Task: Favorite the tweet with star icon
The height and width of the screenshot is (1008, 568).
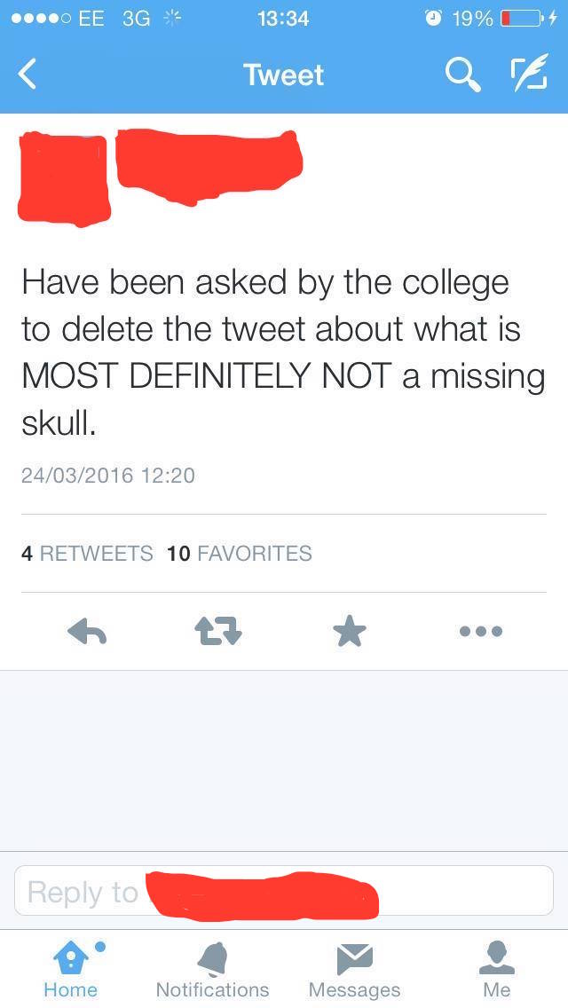Action: [x=350, y=630]
